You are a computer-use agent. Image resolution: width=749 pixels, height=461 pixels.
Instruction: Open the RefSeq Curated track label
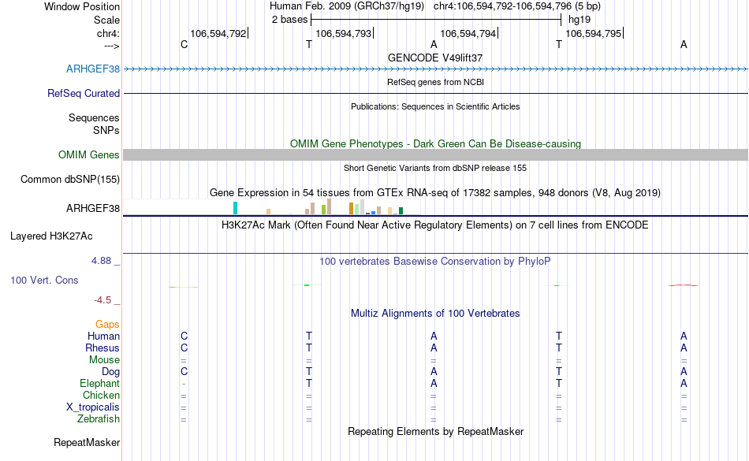point(83,93)
